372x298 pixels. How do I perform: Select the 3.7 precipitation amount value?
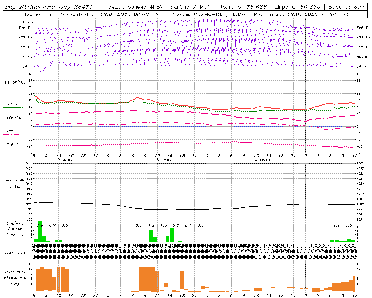(x=176, y=225)
